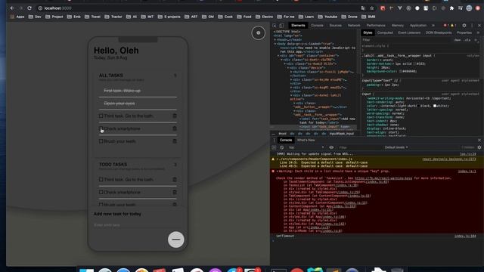Open the Performance tab
484x272 pixels.
tap(376, 26)
